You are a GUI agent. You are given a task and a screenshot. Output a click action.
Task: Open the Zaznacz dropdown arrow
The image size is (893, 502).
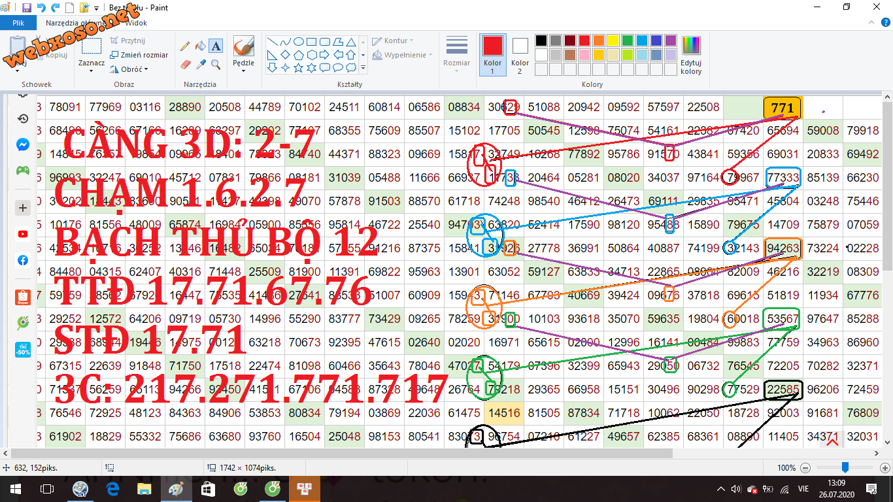click(92, 71)
